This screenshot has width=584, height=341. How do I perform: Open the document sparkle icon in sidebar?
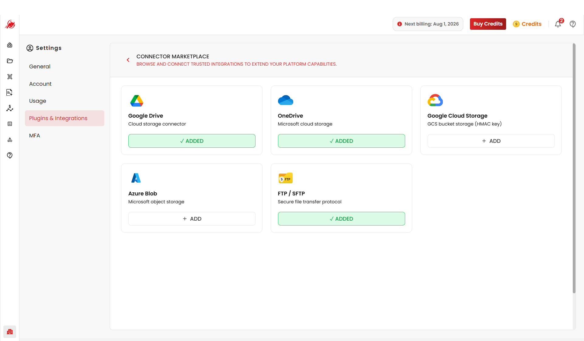tap(10, 92)
